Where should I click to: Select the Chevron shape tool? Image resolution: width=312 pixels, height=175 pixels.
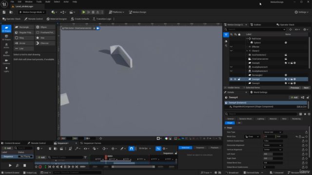click(x=45, y=43)
